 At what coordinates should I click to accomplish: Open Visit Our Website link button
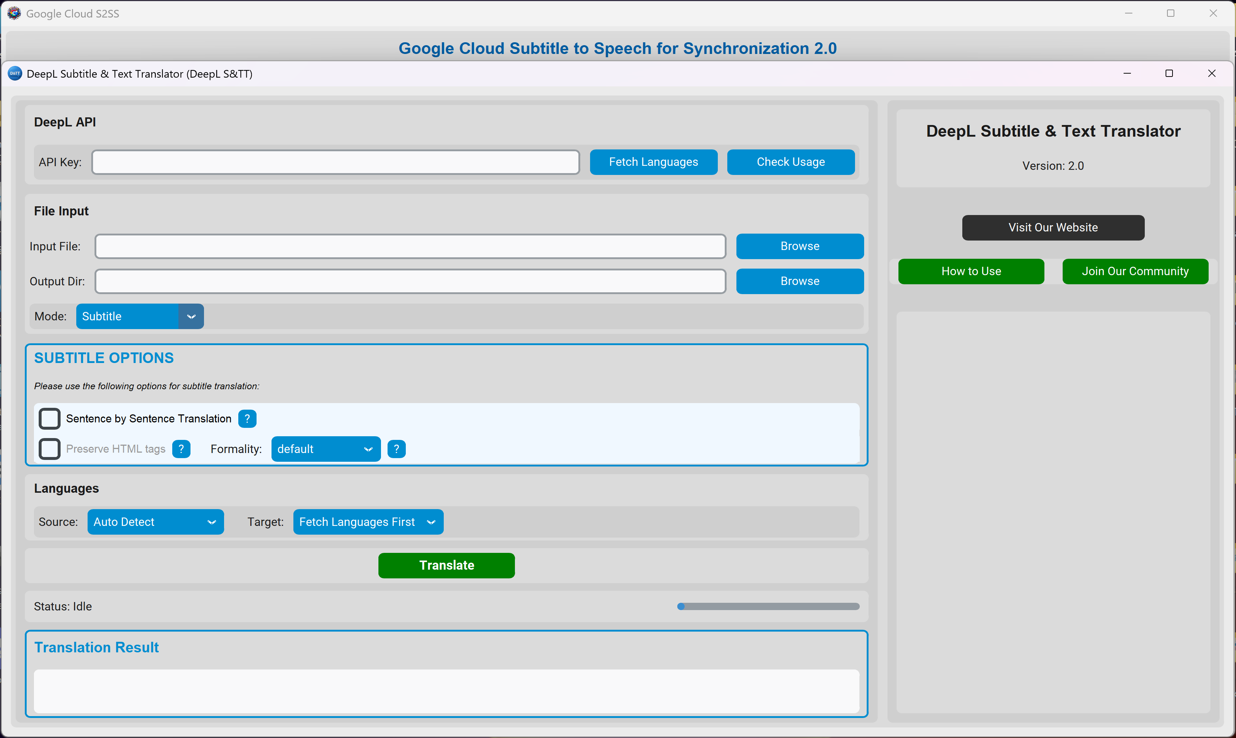click(1053, 228)
